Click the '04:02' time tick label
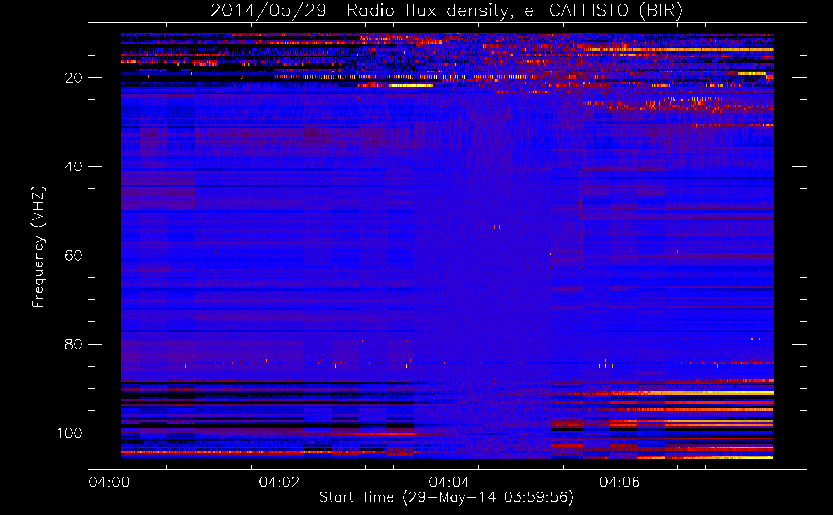The width and height of the screenshot is (833, 515). (280, 483)
